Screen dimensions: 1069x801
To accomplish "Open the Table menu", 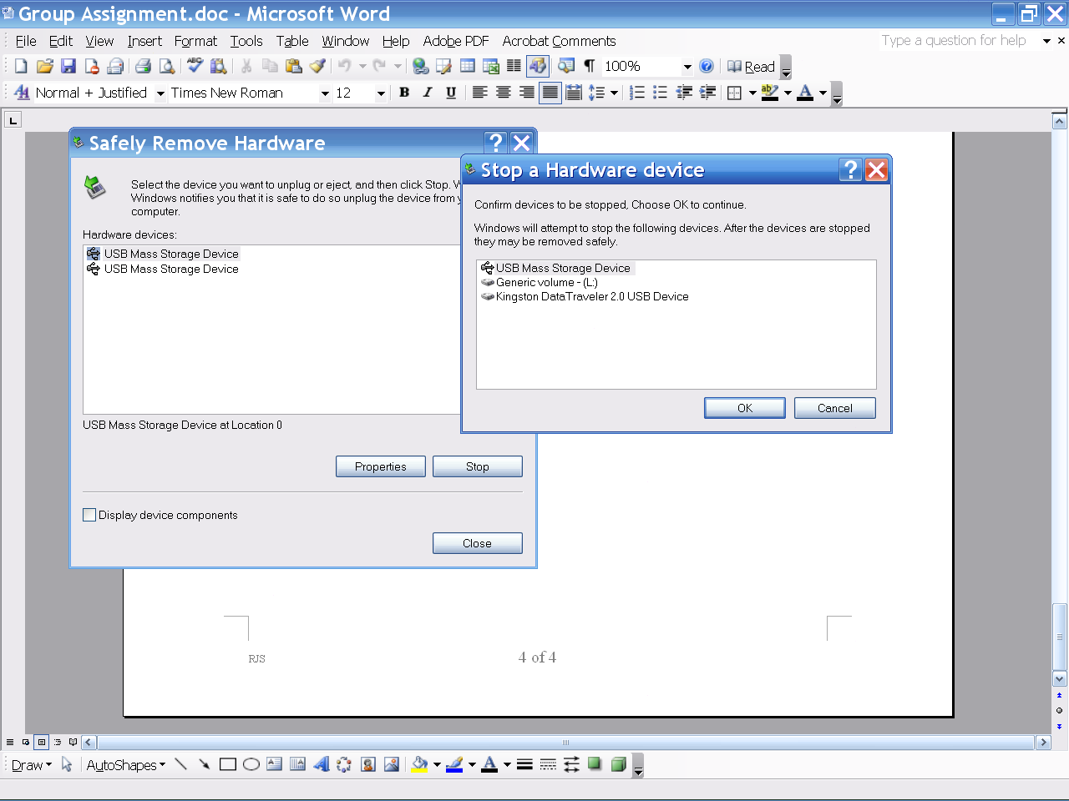I will coord(292,41).
